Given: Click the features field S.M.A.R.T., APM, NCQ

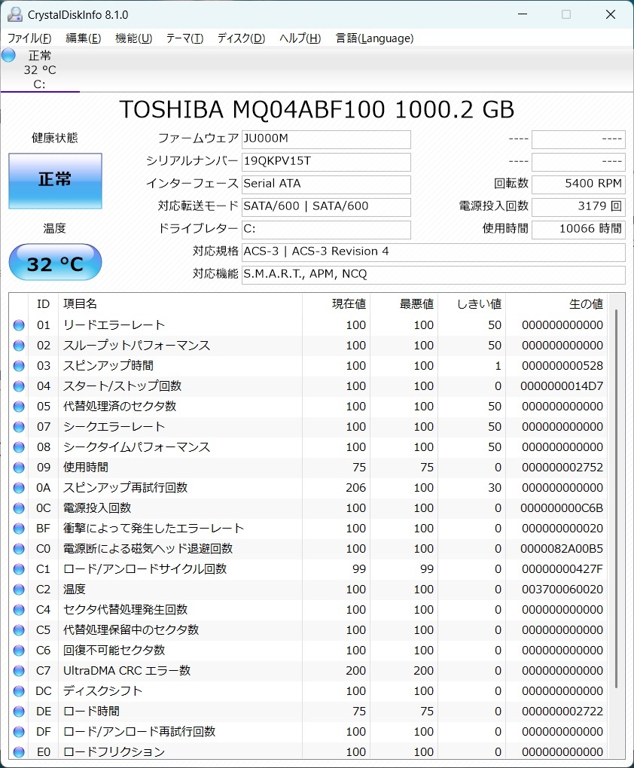Looking at the screenshot, I should click(x=434, y=274).
